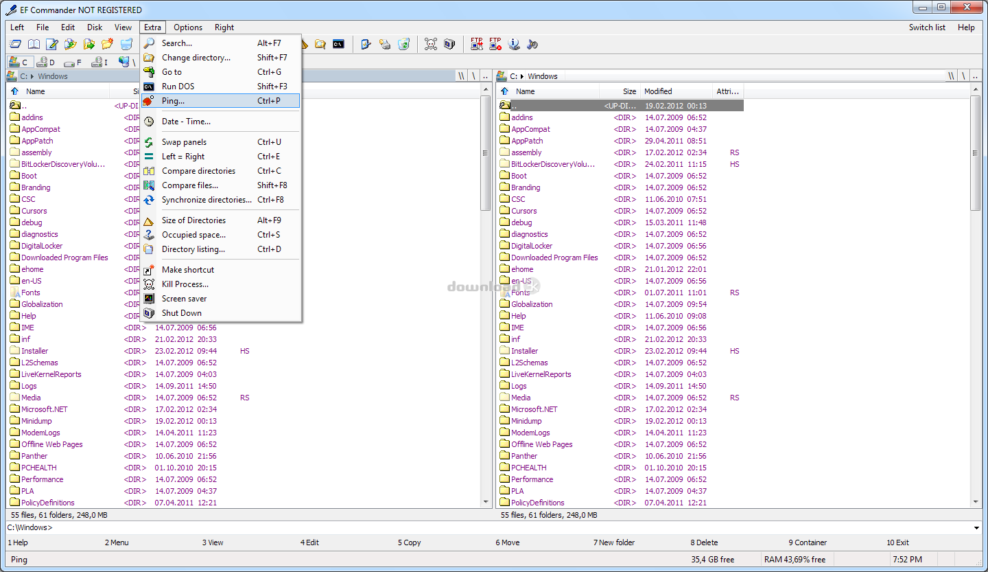988x572 pixels.
Task: Click the new folder toolbar icon
Action: coord(107,45)
